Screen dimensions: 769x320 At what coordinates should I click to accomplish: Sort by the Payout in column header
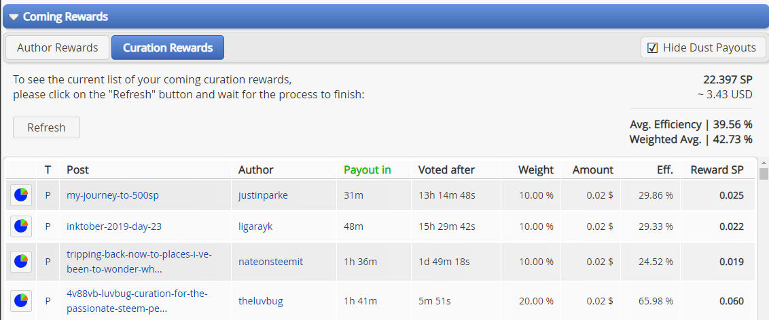click(368, 169)
